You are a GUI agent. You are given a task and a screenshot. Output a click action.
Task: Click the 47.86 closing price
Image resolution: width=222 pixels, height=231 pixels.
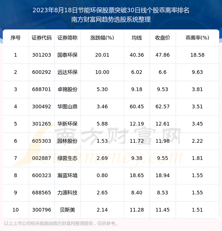click(x=162, y=55)
